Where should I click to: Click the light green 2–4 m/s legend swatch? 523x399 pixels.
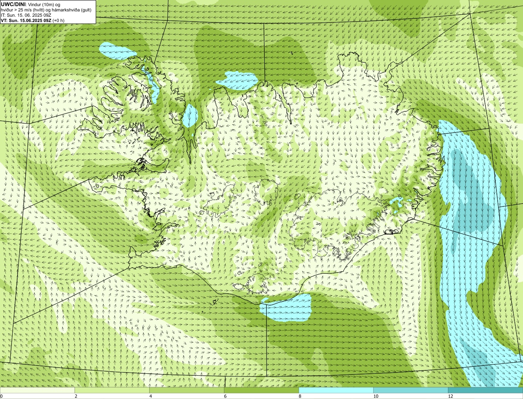[112, 390]
